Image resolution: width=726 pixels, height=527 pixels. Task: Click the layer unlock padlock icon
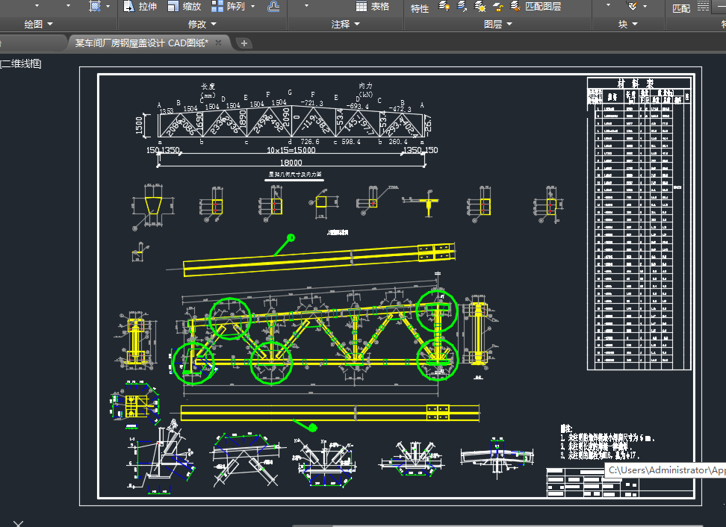(x=497, y=7)
